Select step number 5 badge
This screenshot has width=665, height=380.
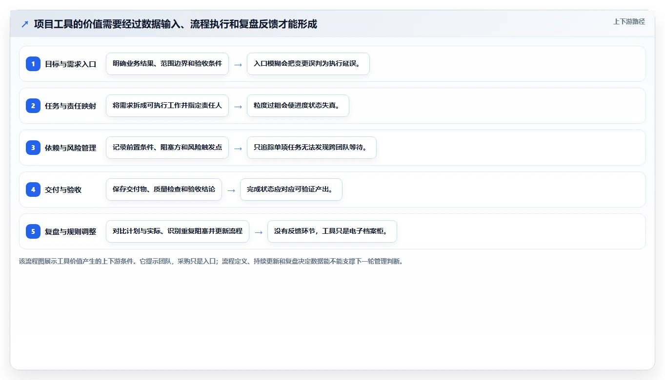click(x=33, y=231)
